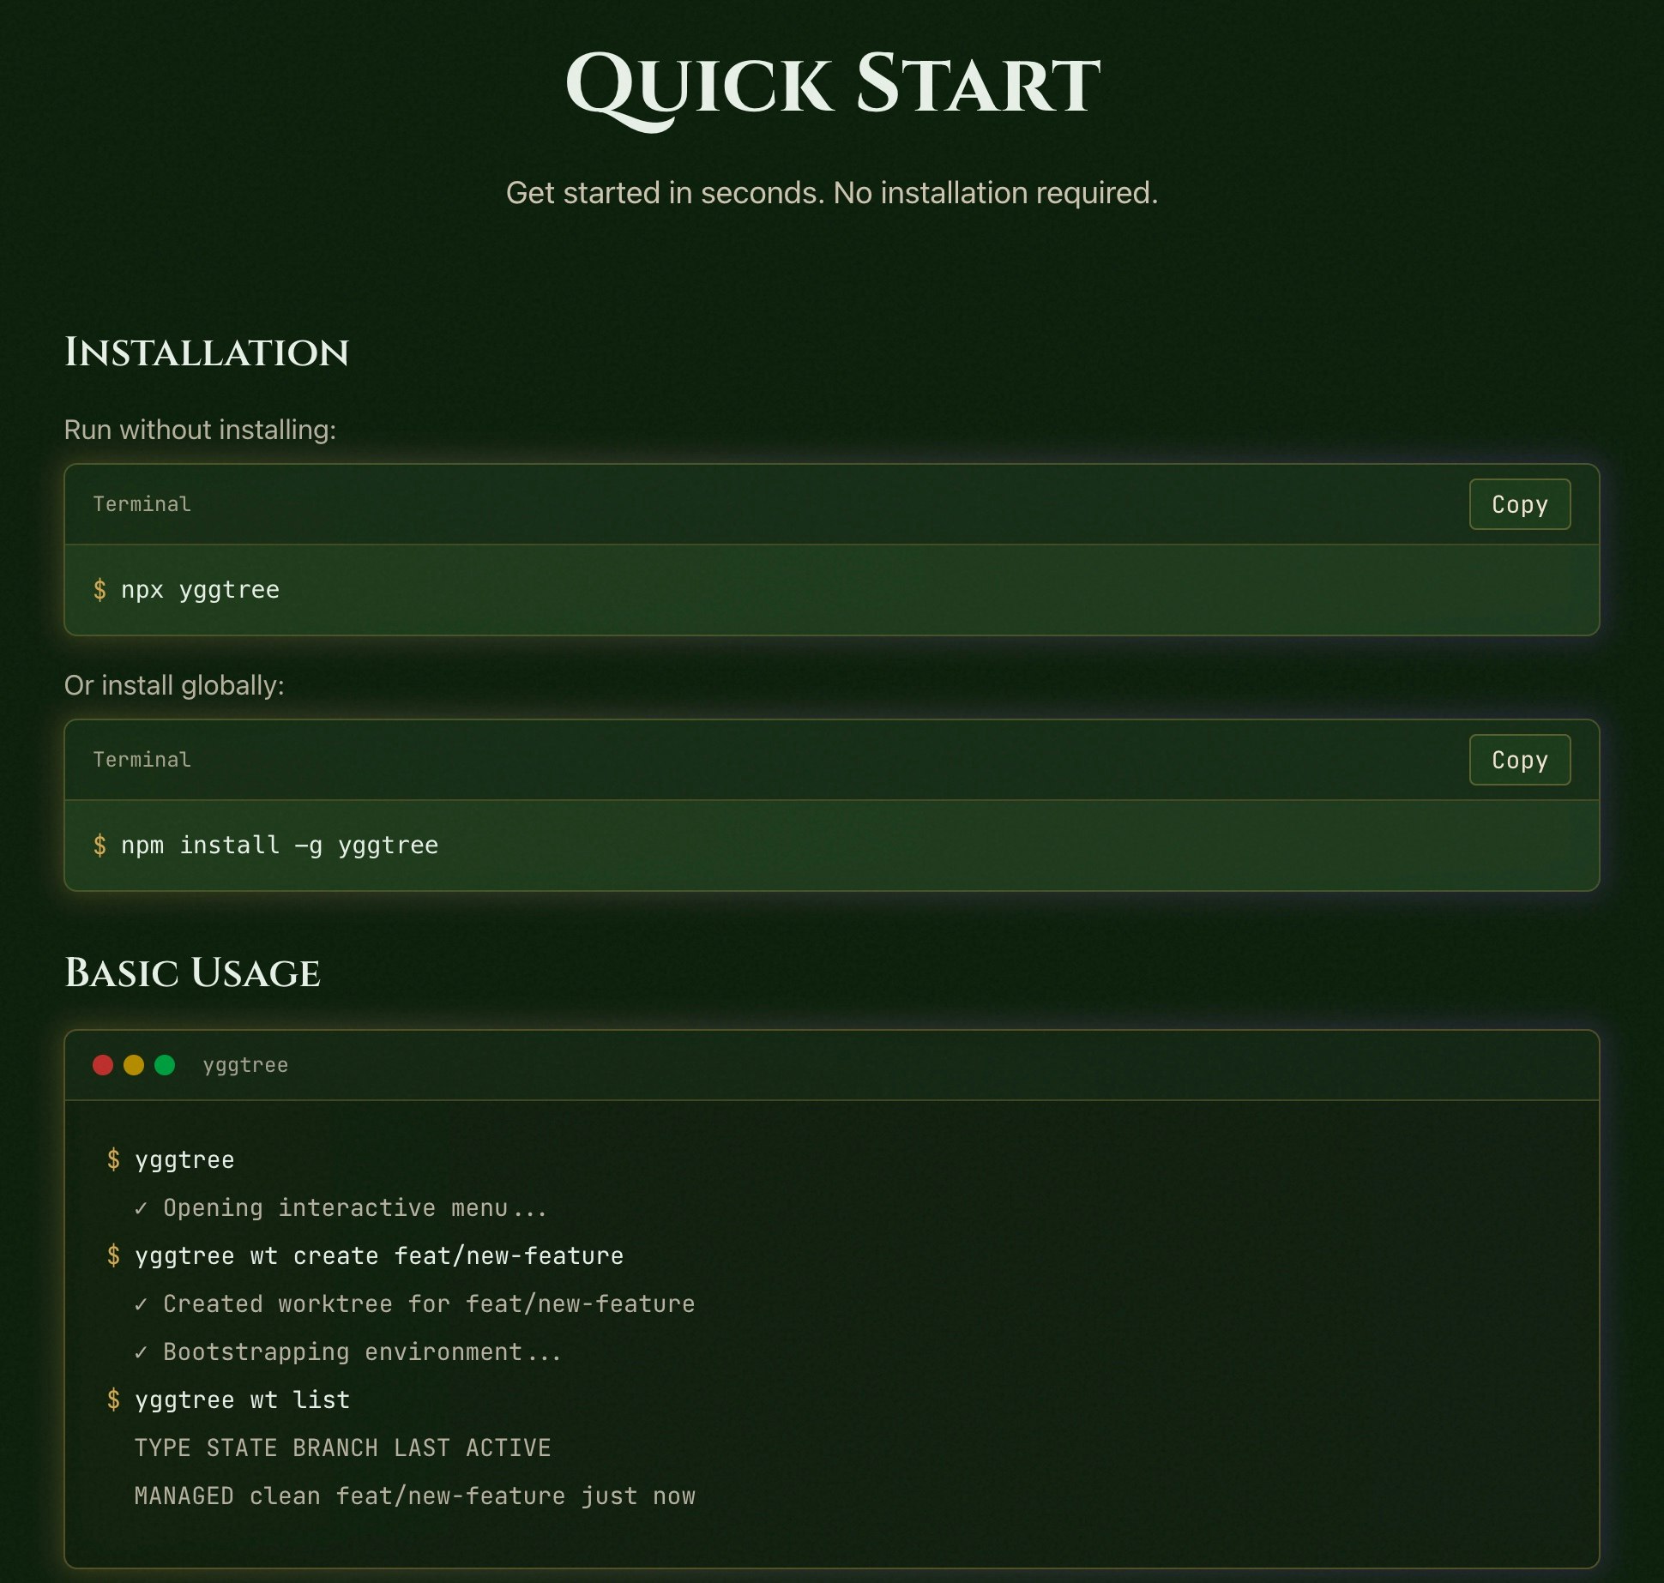The image size is (1664, 1583).
Task: Copy the npm install -g yggtree command
Action: click(x=1519, y=760)
